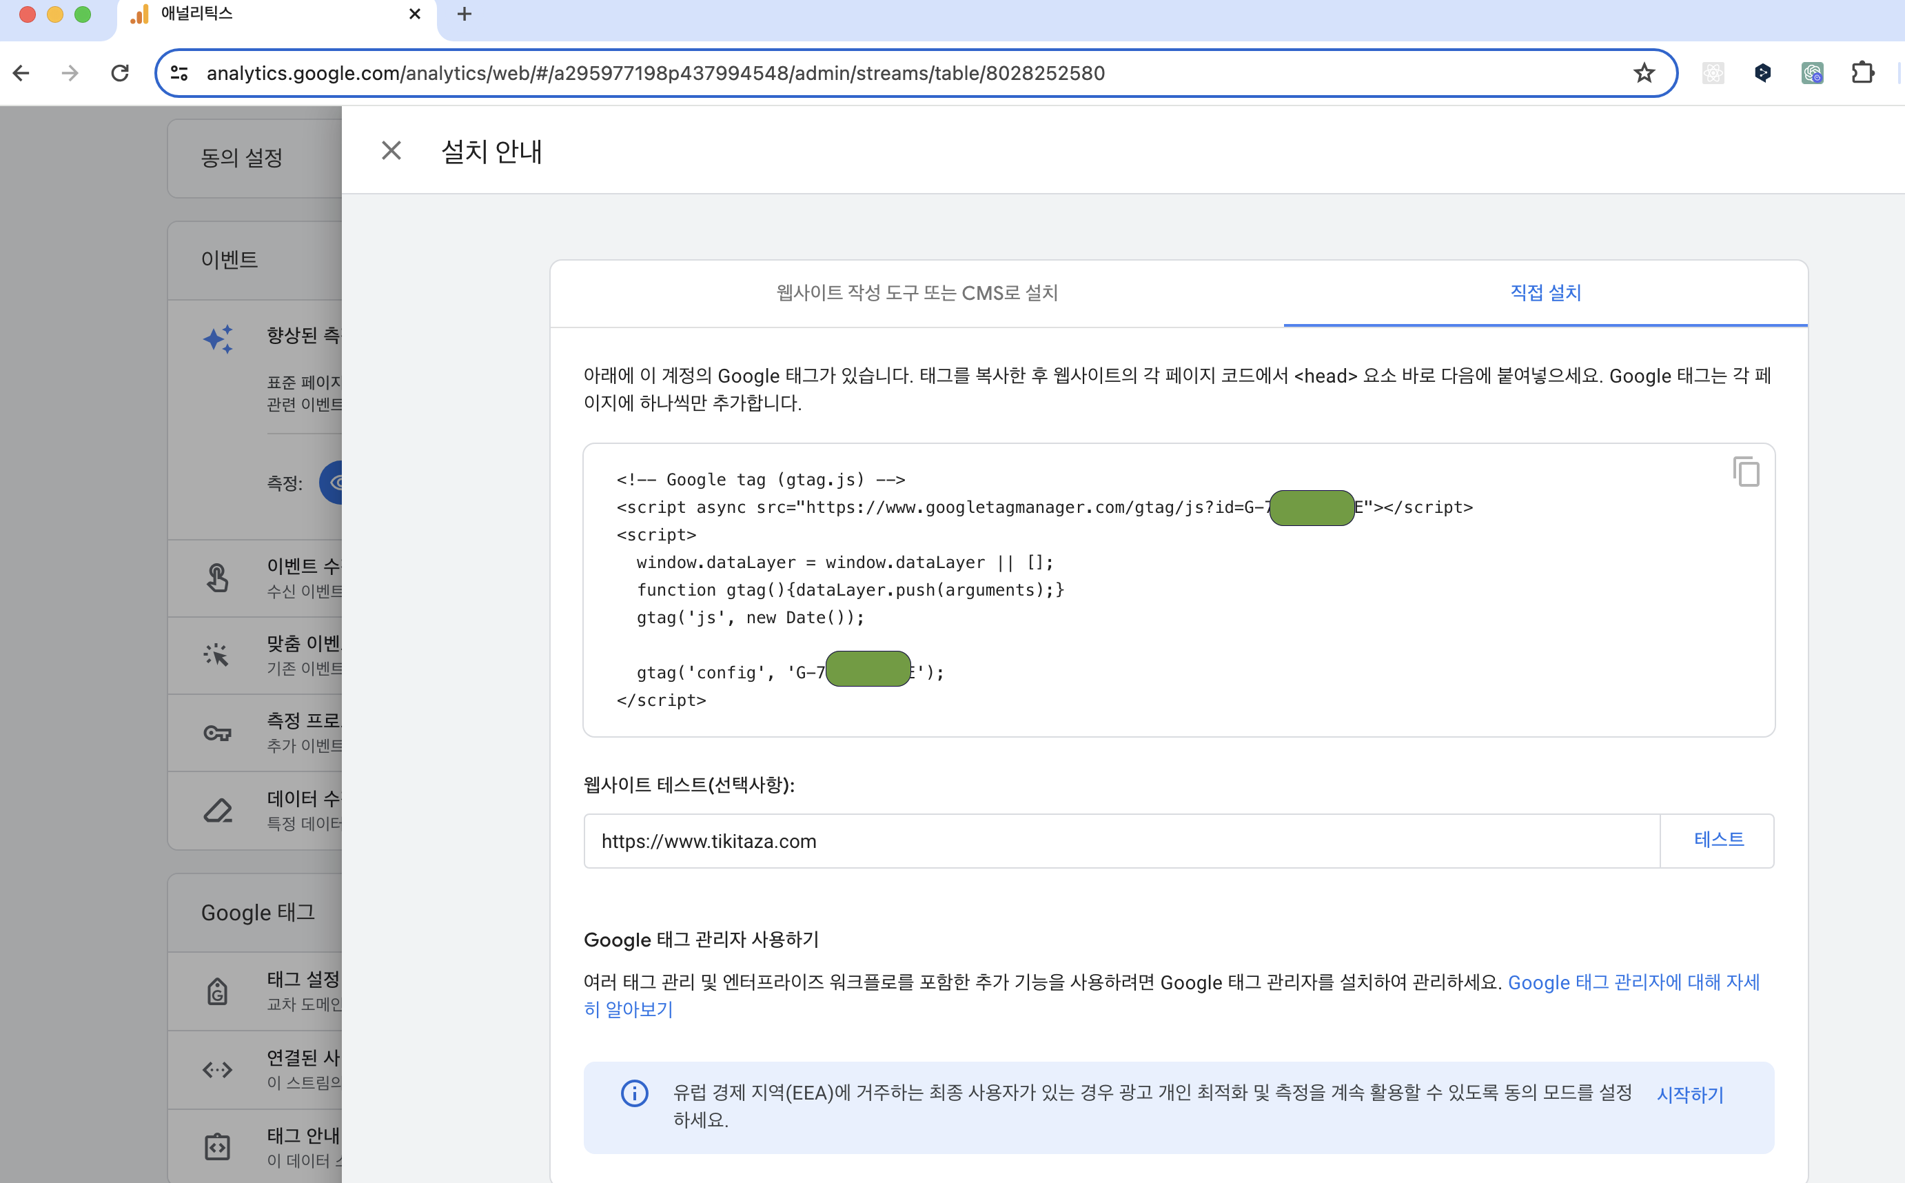Open a new browser tab
1905x1183 pixels.
465,14
